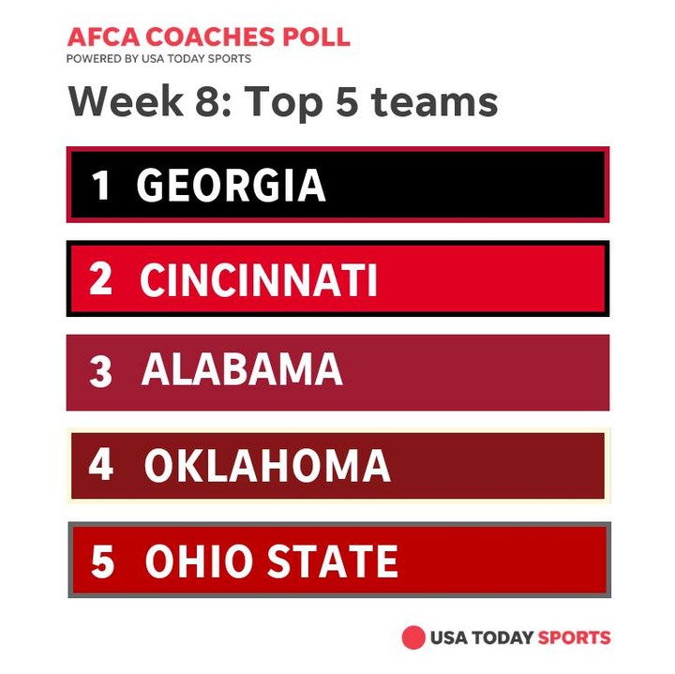
Task: Click the rank number 4
Action: [x=100, y=466]
